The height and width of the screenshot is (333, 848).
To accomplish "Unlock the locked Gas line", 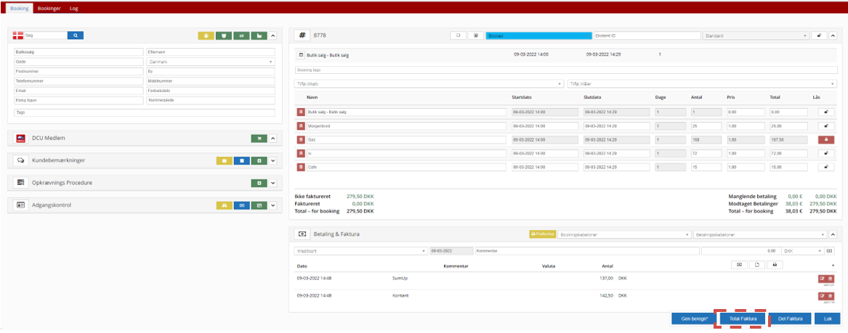I will 825,139.
